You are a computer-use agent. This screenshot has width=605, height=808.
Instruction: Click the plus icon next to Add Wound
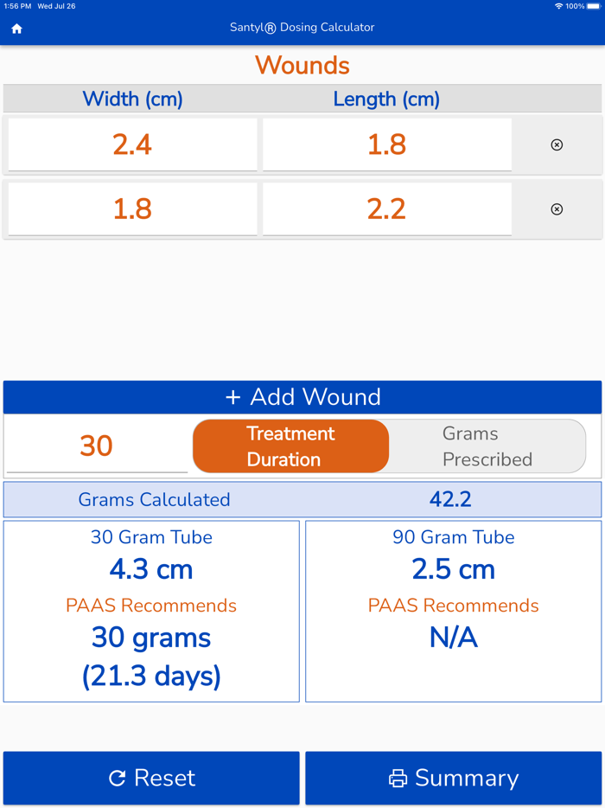232,397
